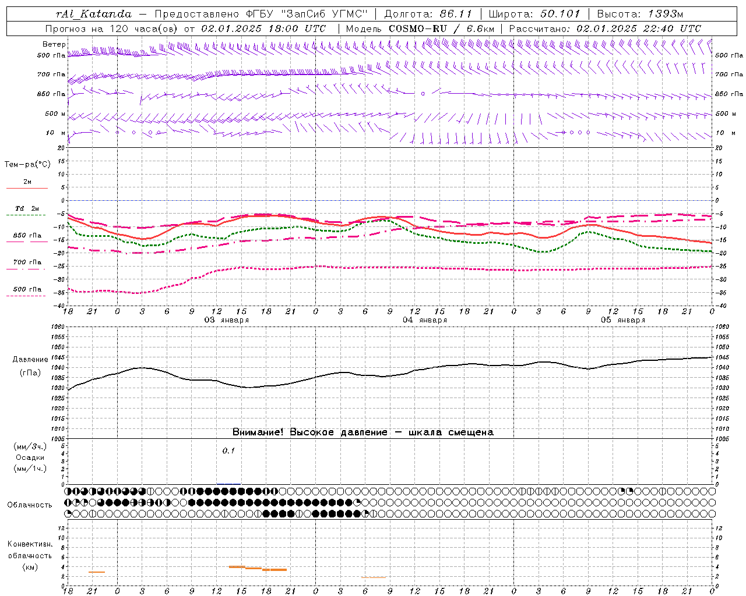Click the forecast start "02.01.2025 18:00 UTC"
Screen dimensions: 746x596
pos(263,29)
